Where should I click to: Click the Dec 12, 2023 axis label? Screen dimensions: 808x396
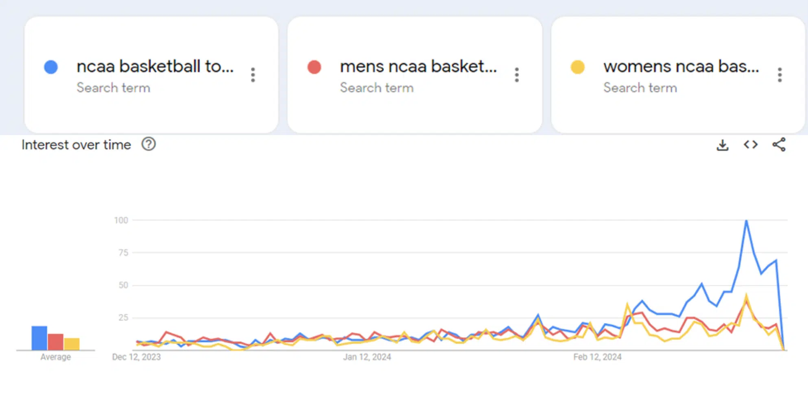click(136, 357)
